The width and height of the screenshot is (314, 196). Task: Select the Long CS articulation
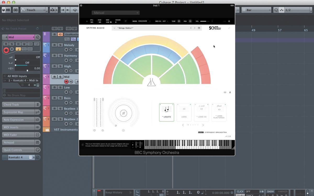click(x=201, y=112)
